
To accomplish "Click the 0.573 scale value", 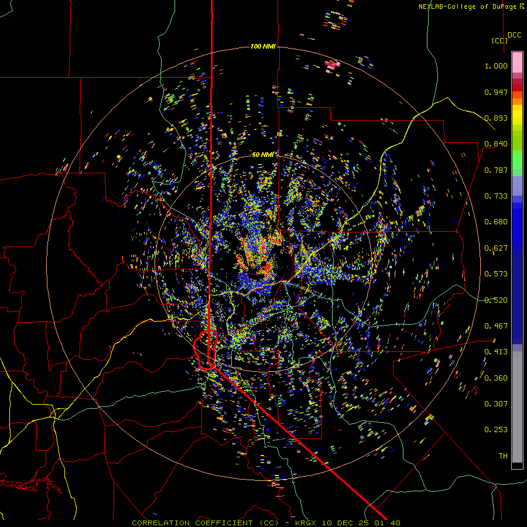I will [x=496, y=274].
